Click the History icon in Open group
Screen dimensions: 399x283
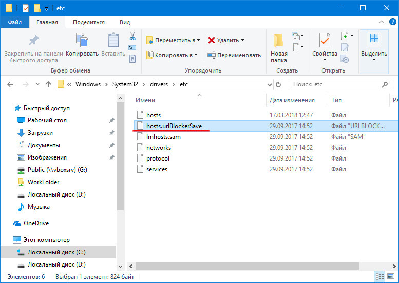pyautogui.click(x=345, y=59)
